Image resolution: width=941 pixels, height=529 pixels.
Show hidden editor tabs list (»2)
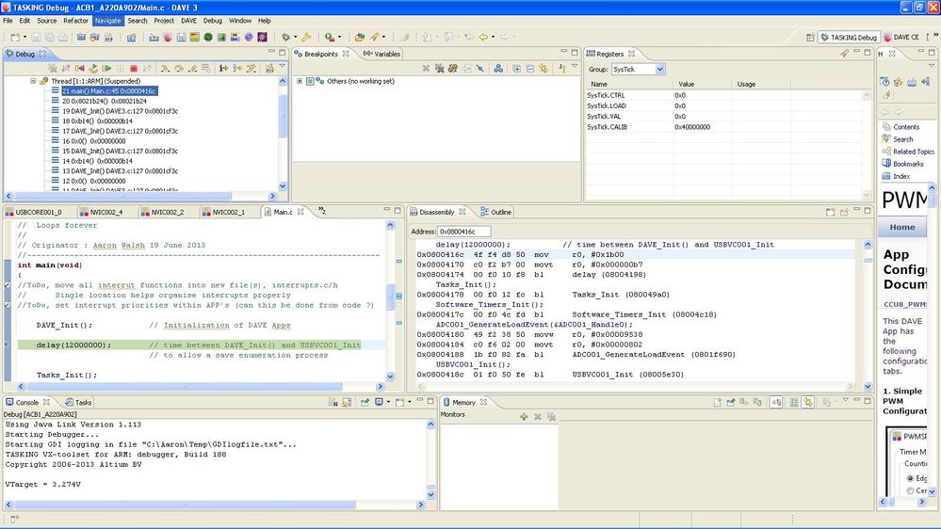coord(322,211)
